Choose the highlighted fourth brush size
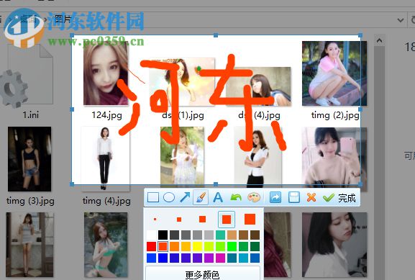415x280 pixels. pyautogui.click(x=227, y=220)
